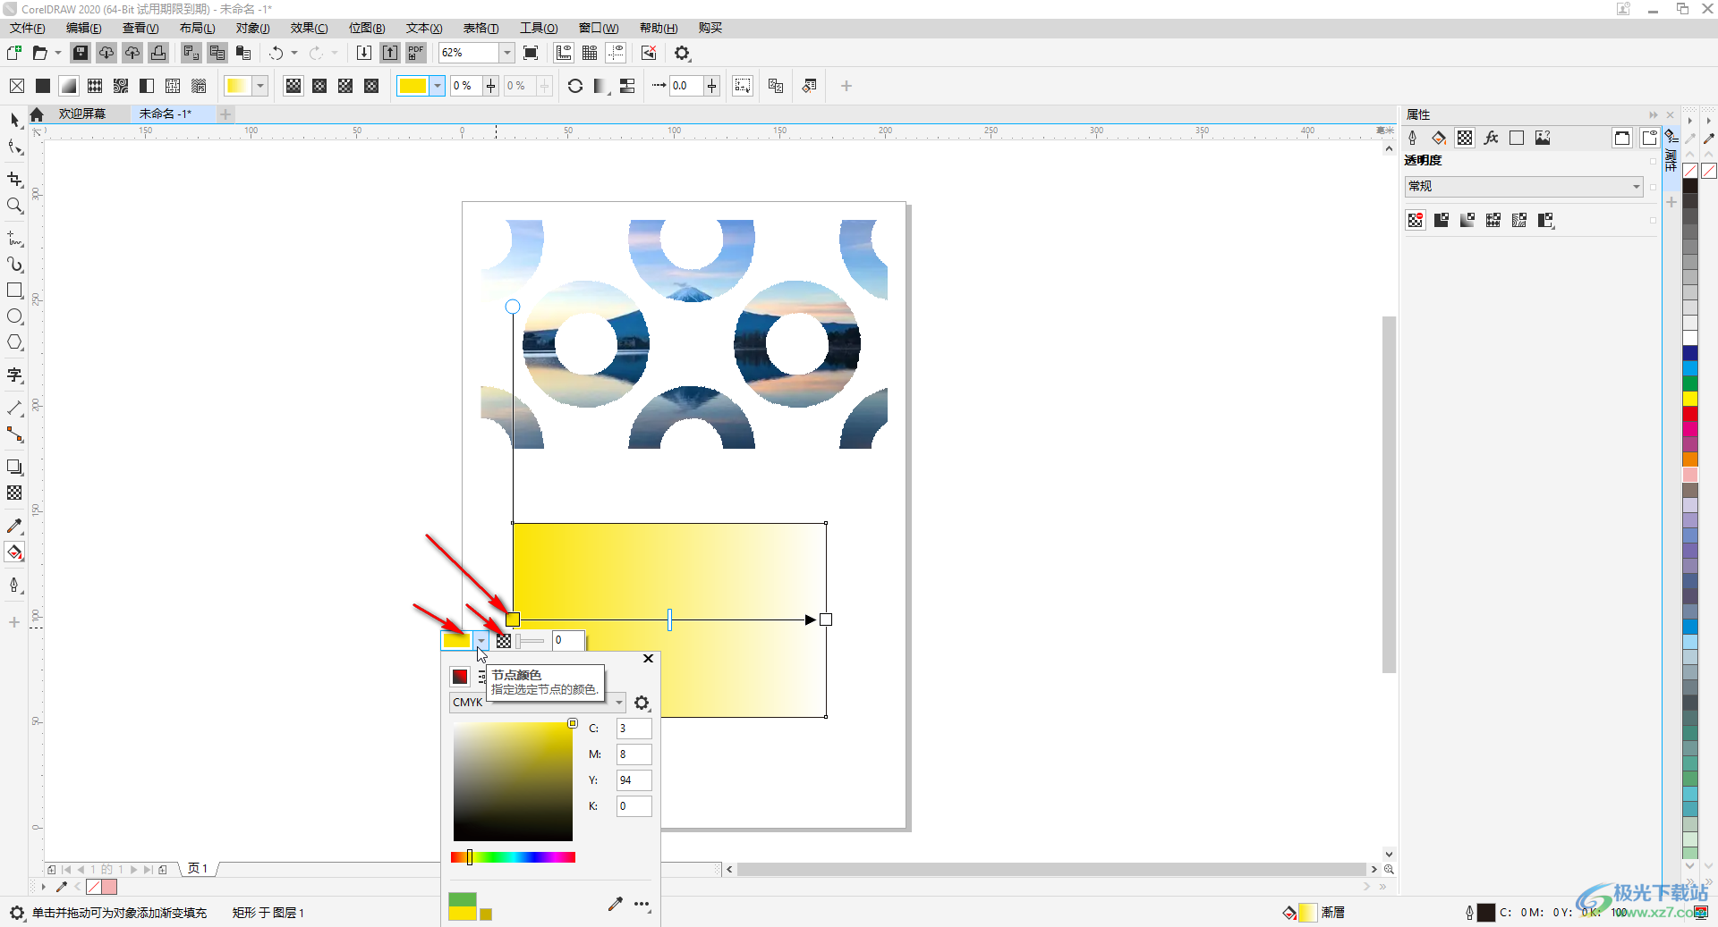Close the node color popup
This screenshot has height=927, width=1718.
tap(648, 659)
